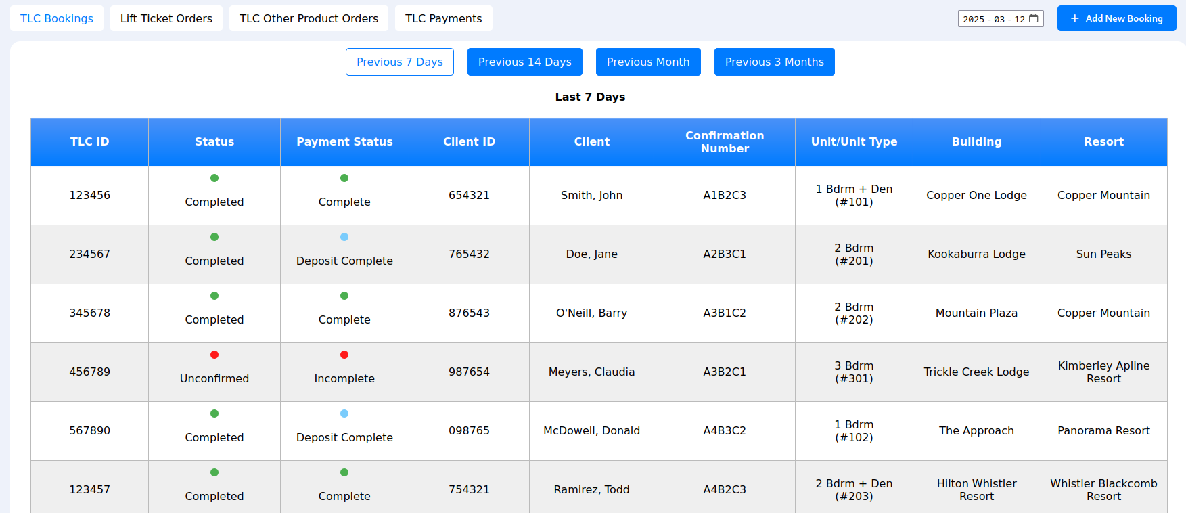Open the TLC Bookings tab

[57, 18]
